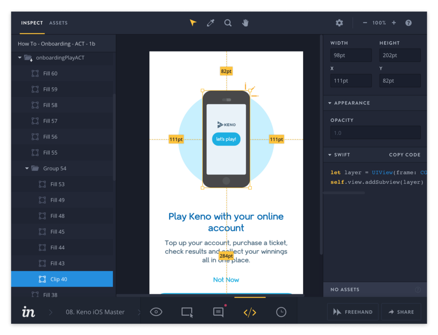438x335 pixels.
Task: Switch to the Inspect tab
Action: click(32, 23)
